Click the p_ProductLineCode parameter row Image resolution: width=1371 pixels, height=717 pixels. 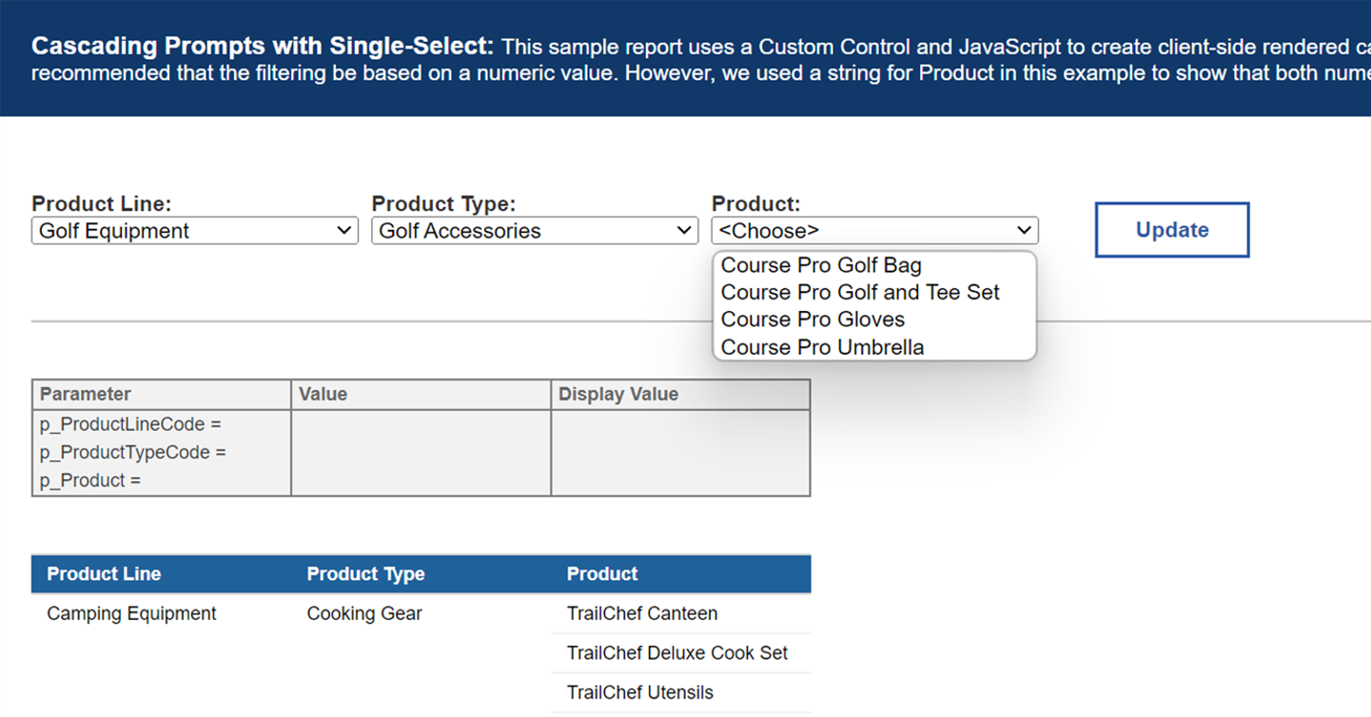pyautogui.click(x=130, y=424)
